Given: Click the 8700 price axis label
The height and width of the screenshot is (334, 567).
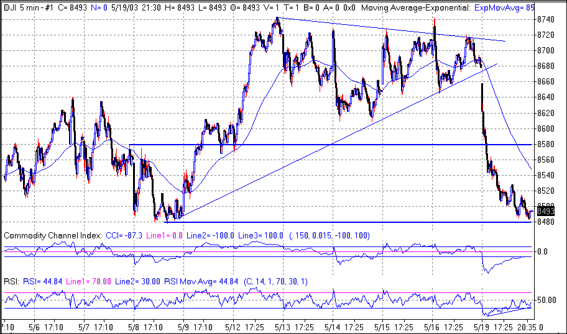Looking at the screenshot, I should 546,50.
